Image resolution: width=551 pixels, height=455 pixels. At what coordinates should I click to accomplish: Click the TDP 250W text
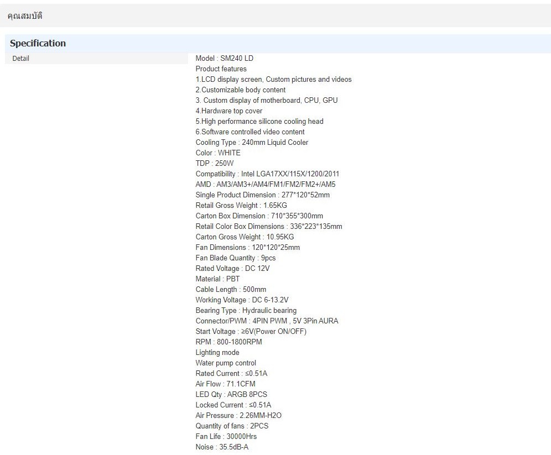click(x=215, y=164)
